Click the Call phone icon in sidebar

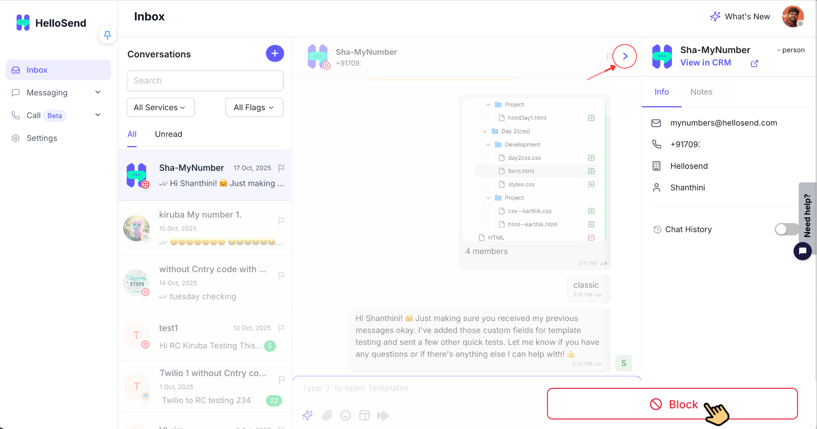click(x=16, y=115)
